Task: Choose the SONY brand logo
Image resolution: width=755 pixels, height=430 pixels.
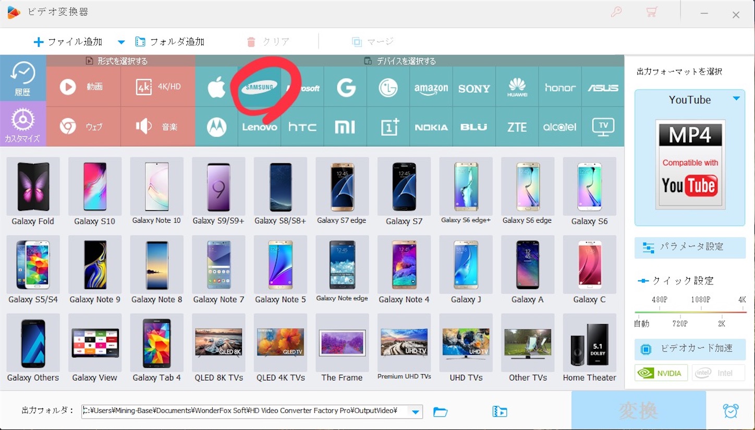Action: [x=474, y=88]
